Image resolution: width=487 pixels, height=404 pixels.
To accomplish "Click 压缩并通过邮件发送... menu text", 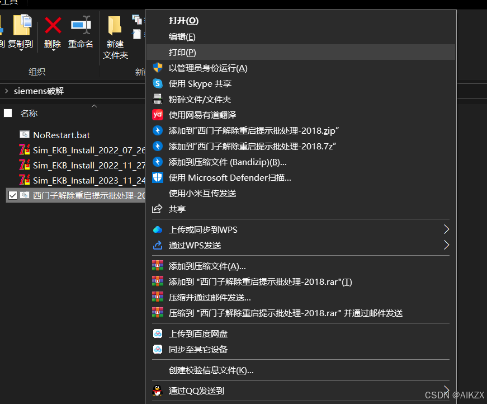I will (210, 298).
